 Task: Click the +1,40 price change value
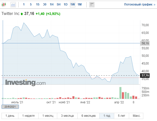(40, 14)
